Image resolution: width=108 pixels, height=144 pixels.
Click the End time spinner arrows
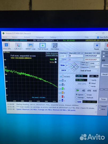tap(67, 56)
